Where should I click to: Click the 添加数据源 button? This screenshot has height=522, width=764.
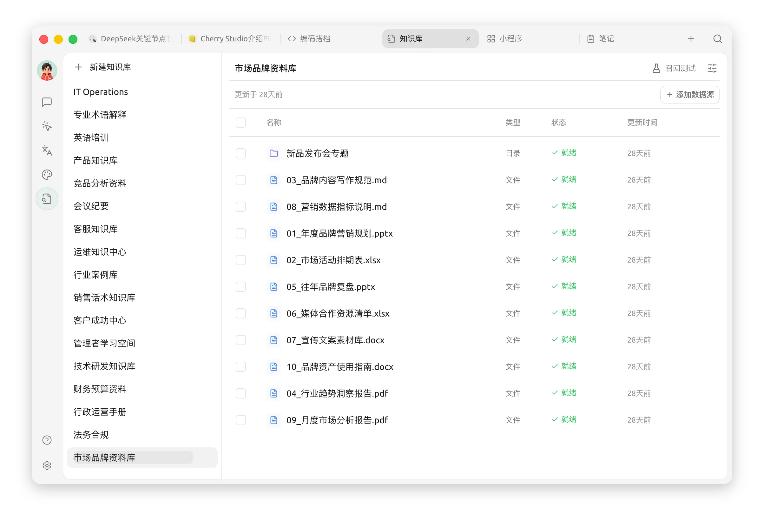point(690,95)
